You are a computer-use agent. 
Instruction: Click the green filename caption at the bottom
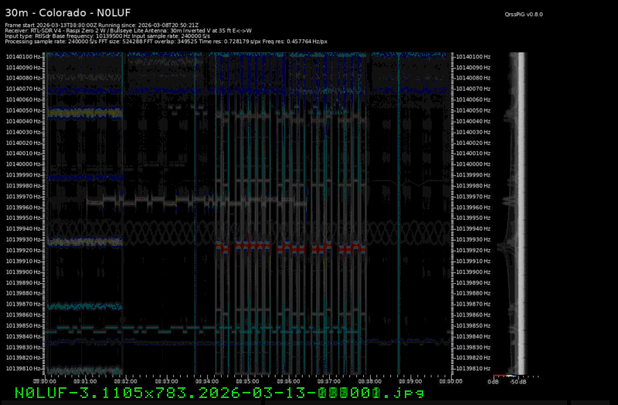219,393
